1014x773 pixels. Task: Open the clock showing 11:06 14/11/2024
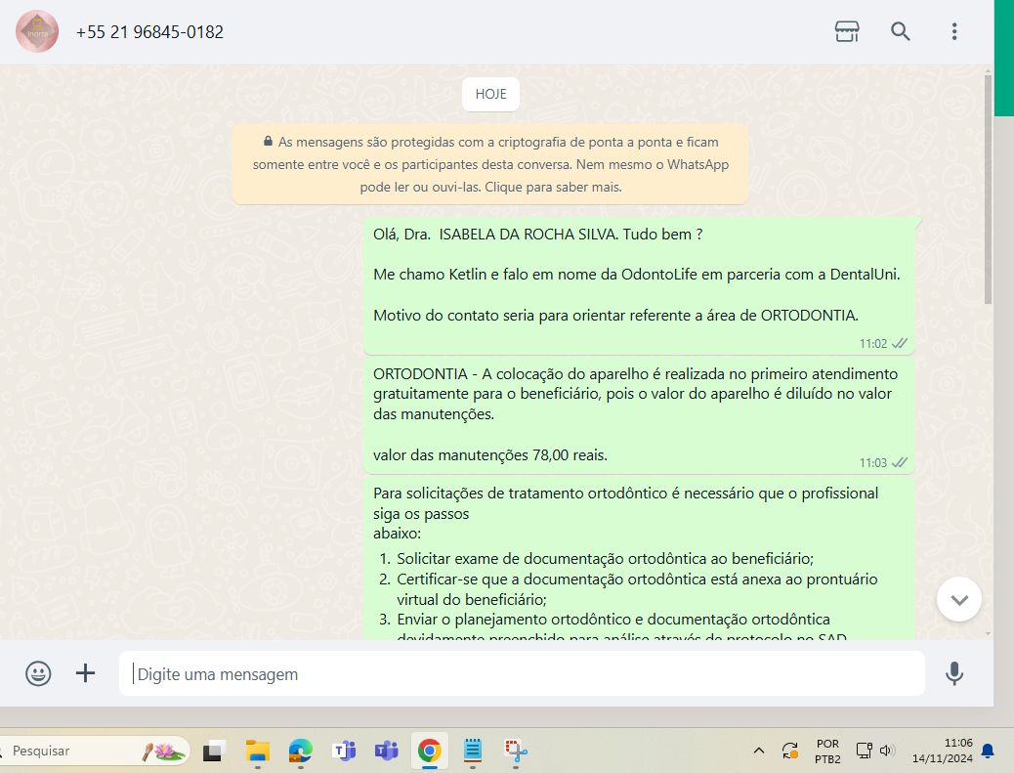point(943,751)
